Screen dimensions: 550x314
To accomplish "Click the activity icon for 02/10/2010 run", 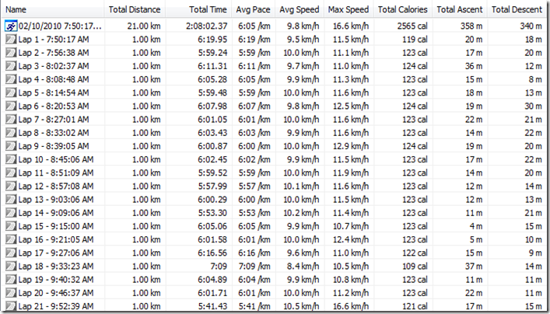I will click(x=11, y=27).
